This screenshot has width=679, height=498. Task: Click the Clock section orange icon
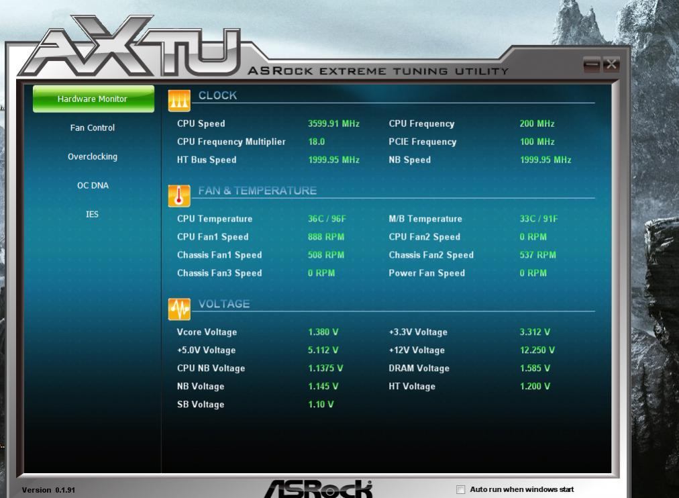click(x=179, y=101)
